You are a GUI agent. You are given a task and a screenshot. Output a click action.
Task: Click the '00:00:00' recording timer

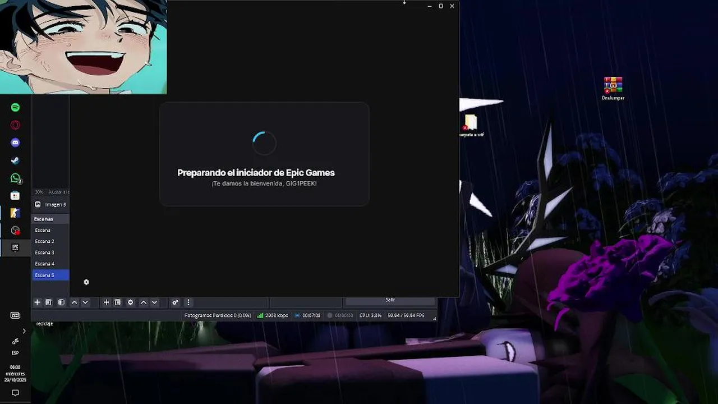344,315
